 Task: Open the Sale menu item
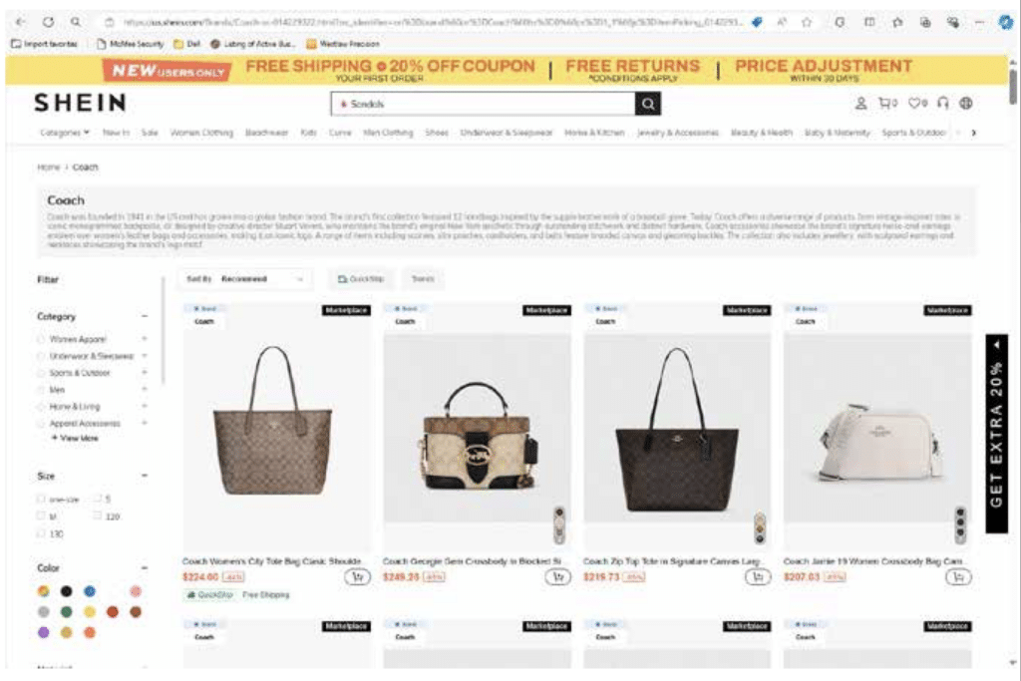point(150,133)
